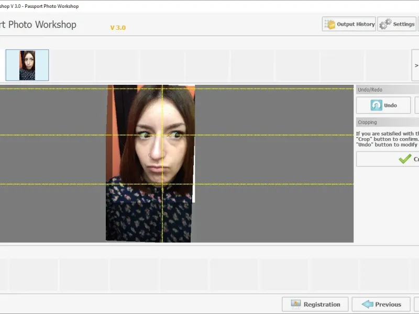Select the woman's photo thumbnail
This screenshot has width=419, height=314.
tap(27, 65)
